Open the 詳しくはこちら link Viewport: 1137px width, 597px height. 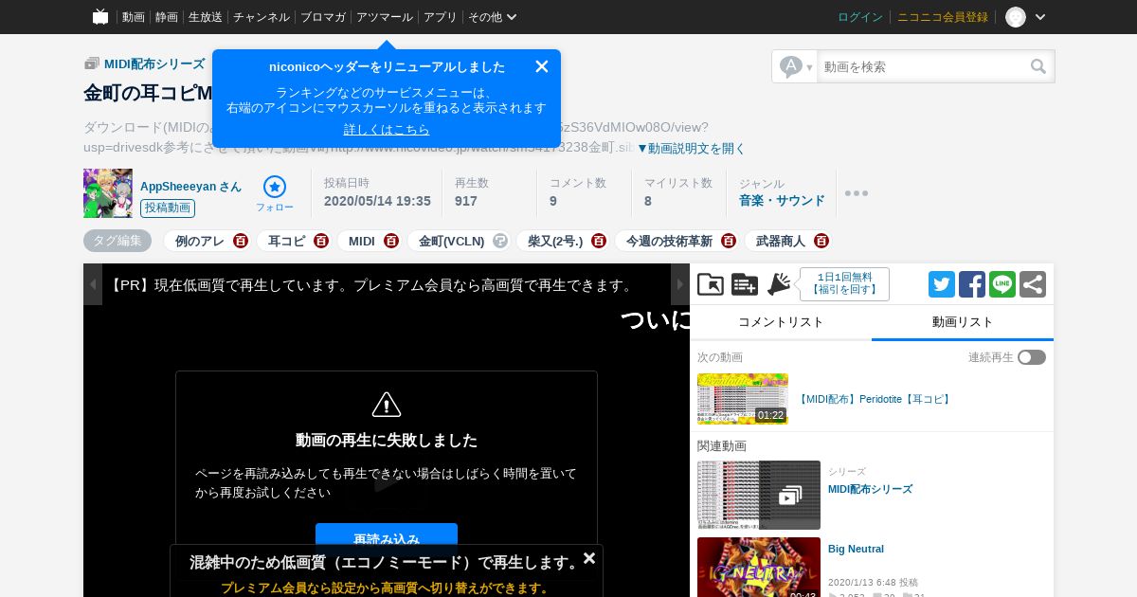pos(387,129)
